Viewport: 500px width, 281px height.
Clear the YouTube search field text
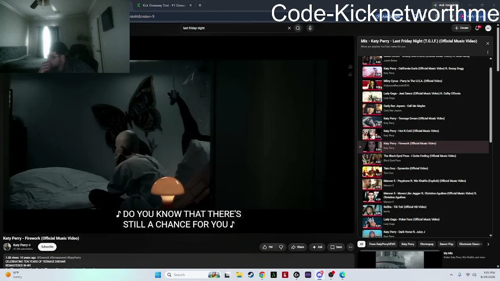(289, 28)
